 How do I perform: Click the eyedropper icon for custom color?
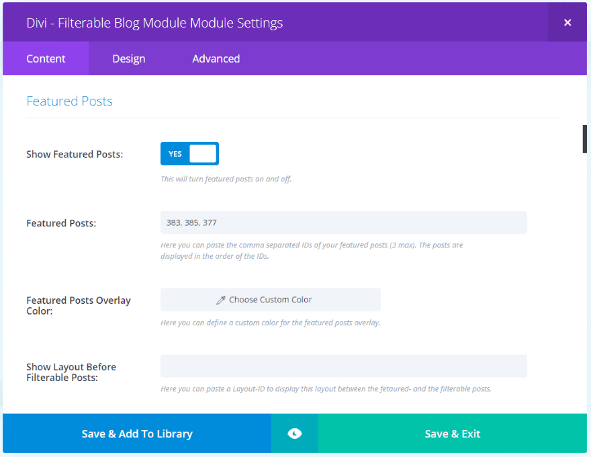221,300
